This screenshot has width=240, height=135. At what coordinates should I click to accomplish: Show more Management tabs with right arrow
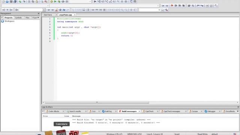click(38, 18)
